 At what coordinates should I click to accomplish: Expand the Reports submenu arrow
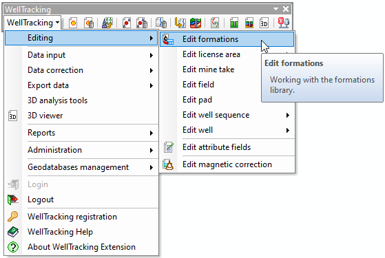[152, 133]
